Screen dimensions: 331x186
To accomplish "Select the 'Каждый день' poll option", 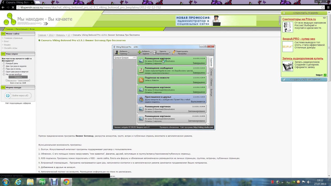I will pos(4,64).
